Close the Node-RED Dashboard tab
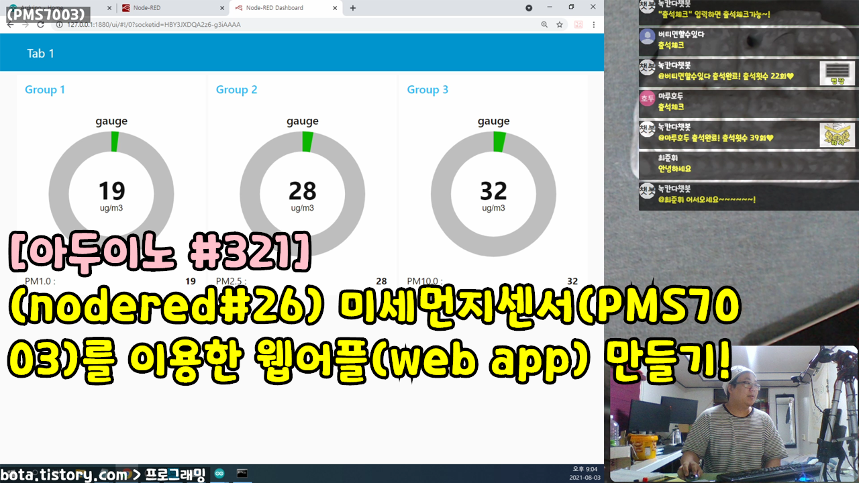 334,8
